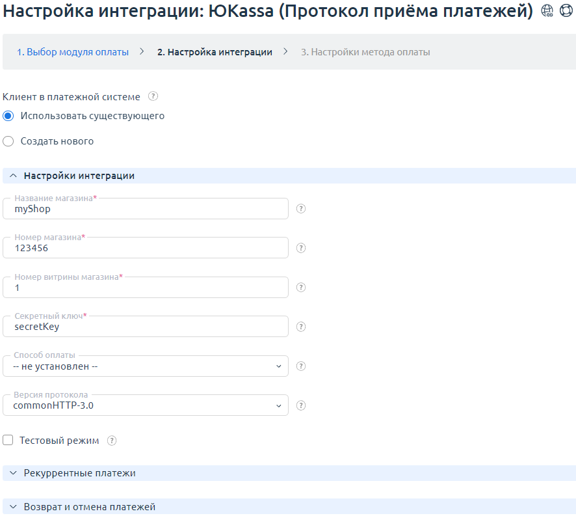Click step 3 Настройки метода оплаты
This screenshot has height=518, width=576.
(365, 52)
